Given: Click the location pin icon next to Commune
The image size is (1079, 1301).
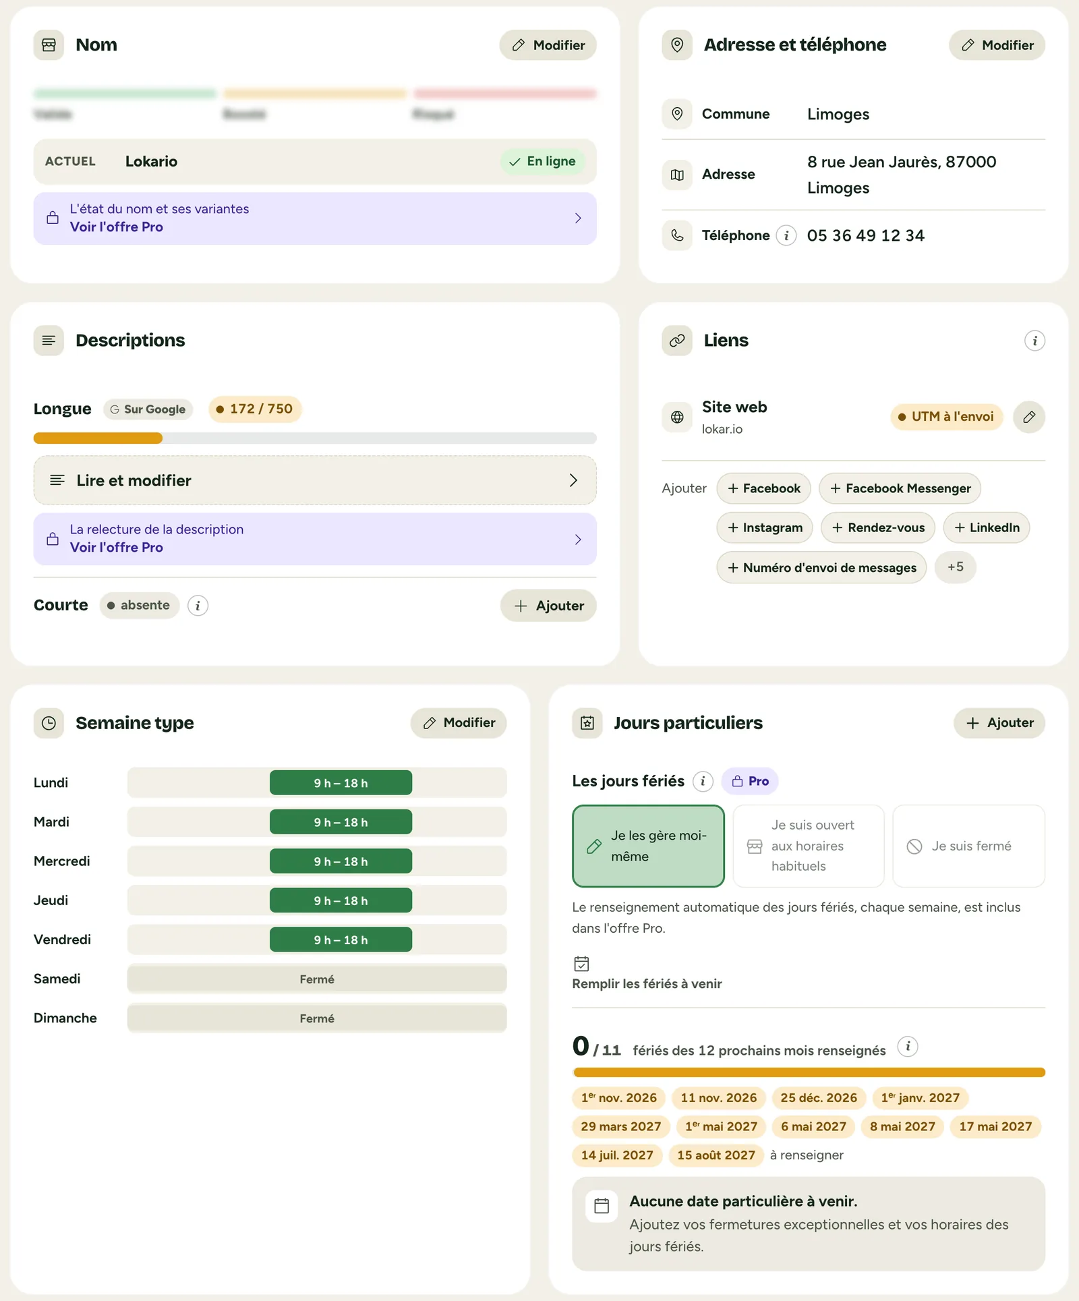Looking at the screenshot, I should pyautogui.click(x=677, y=114).
